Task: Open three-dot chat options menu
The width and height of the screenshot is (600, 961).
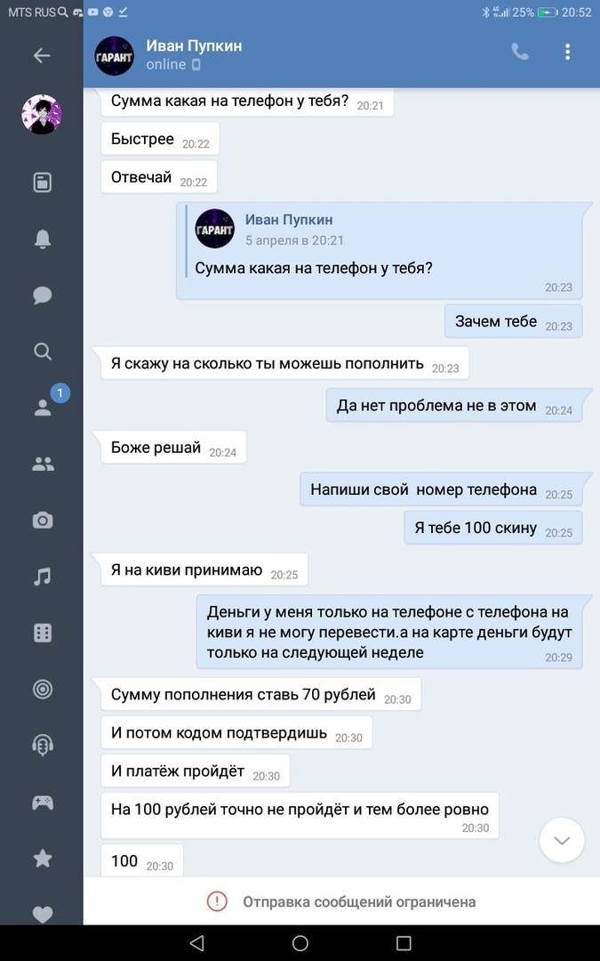Action: coord(567,52)
